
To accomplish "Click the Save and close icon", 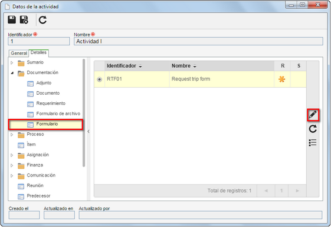I will [24, 20].
